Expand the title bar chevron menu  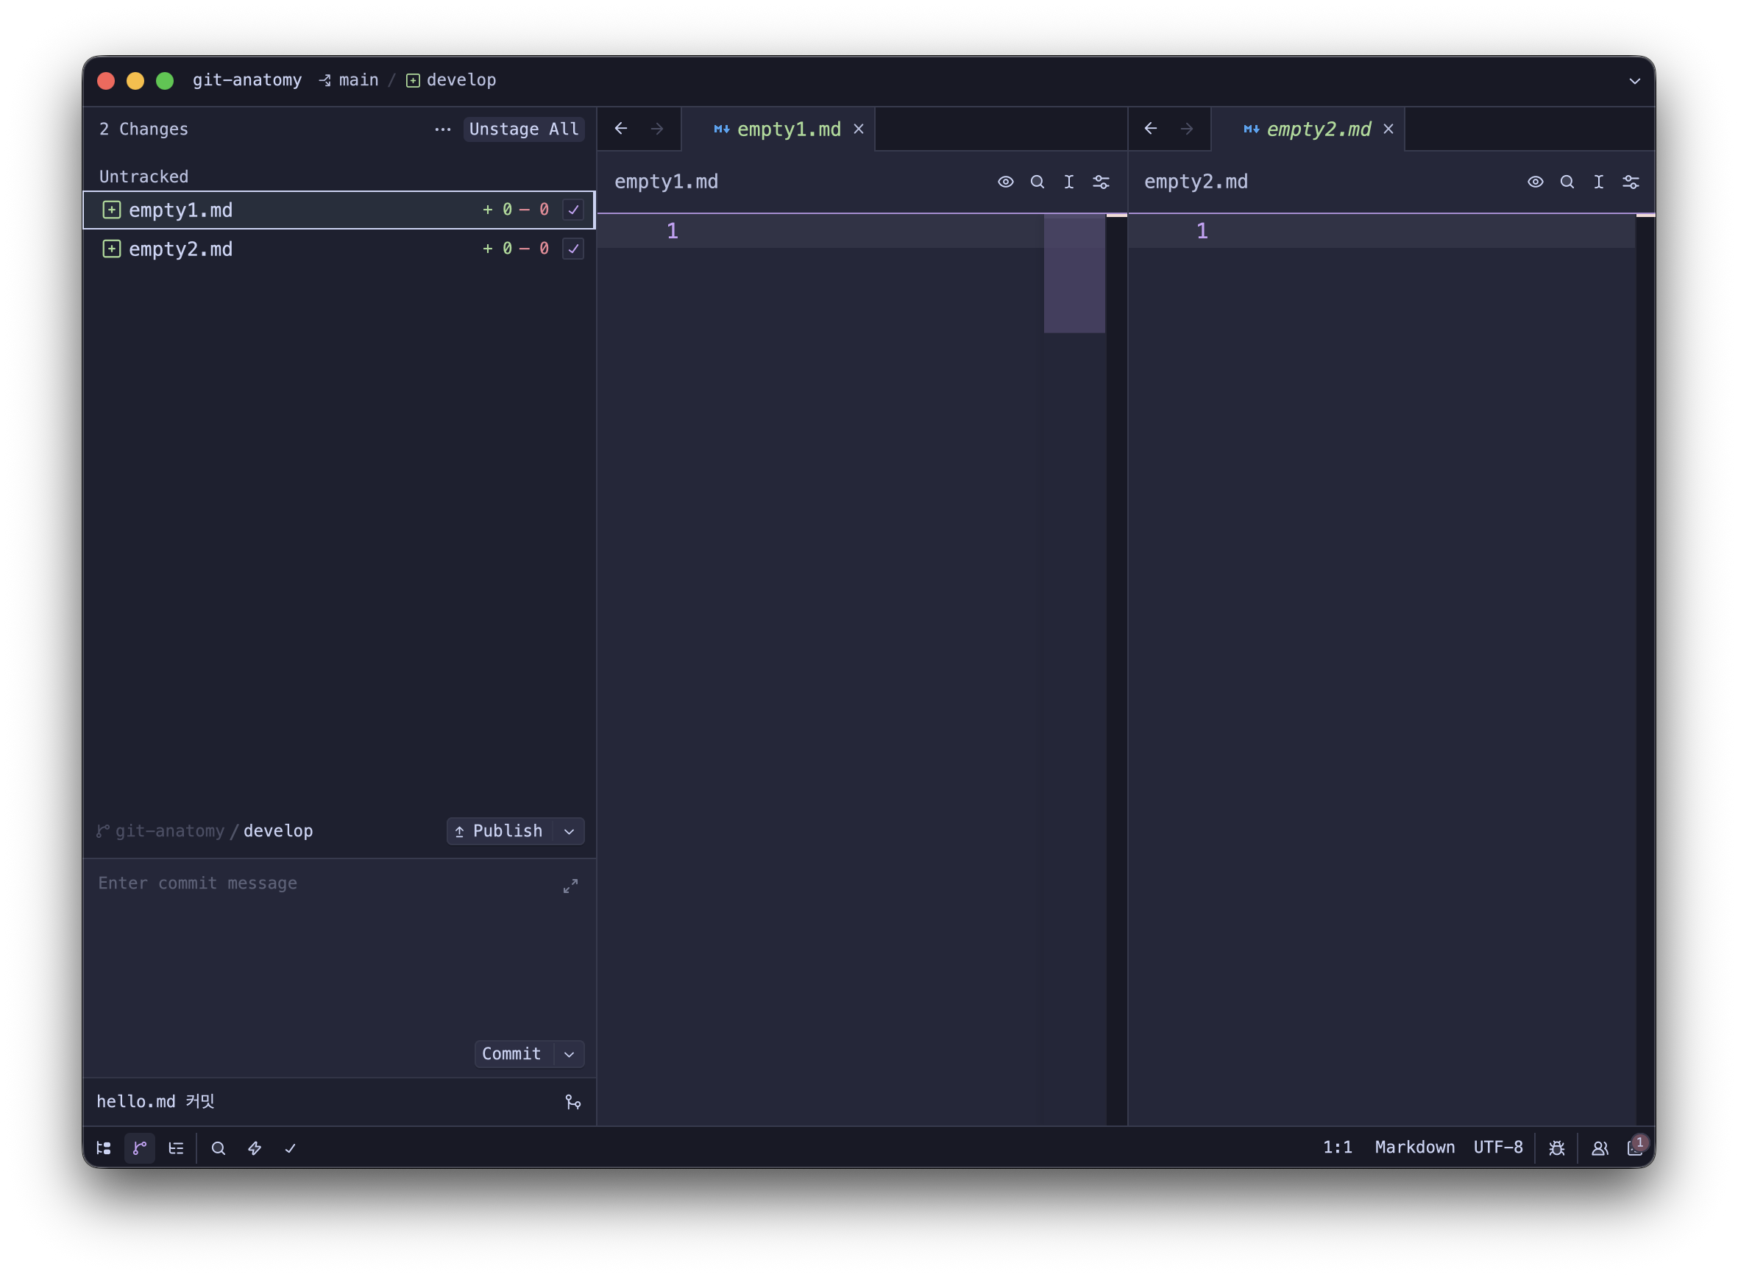pos(1634,80)
